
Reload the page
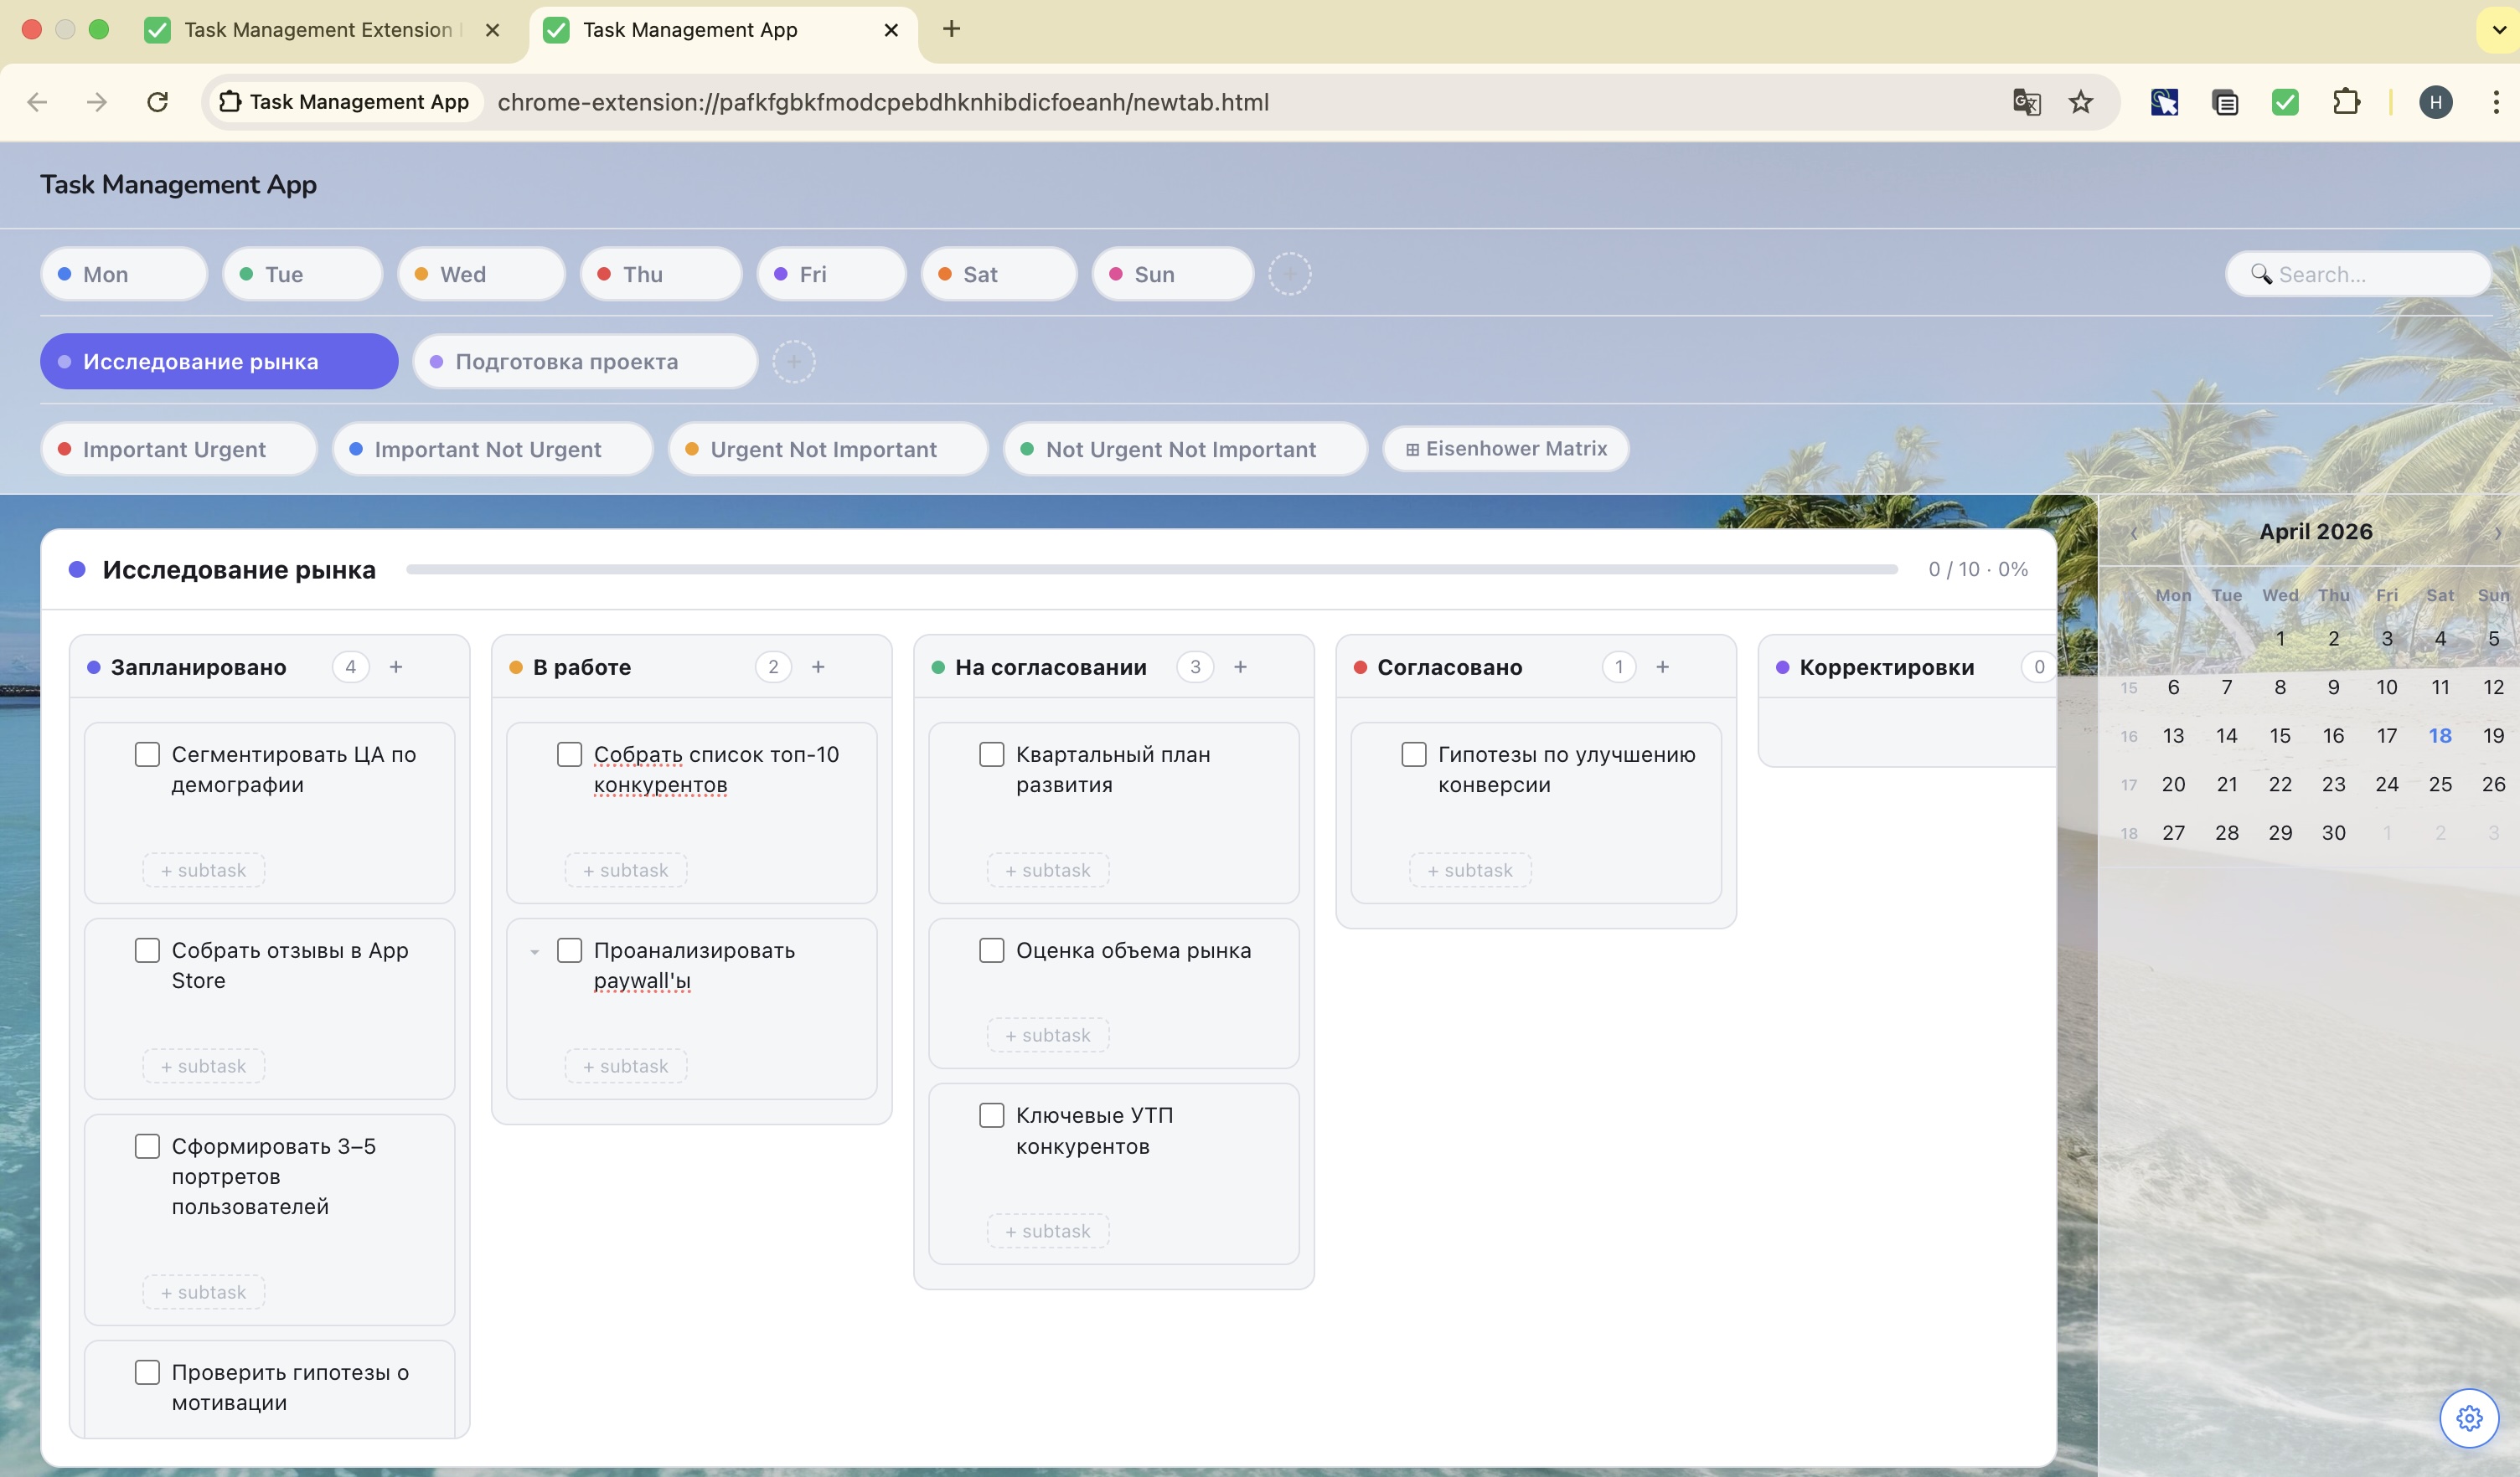[x=157, y=102]
